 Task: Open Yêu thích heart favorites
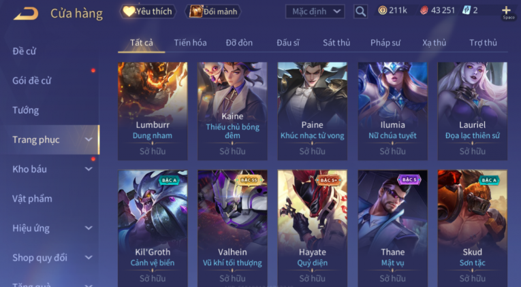point(148,12)
